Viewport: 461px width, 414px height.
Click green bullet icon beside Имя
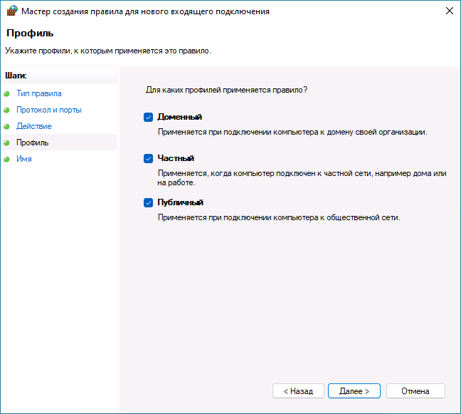point(7,159)
